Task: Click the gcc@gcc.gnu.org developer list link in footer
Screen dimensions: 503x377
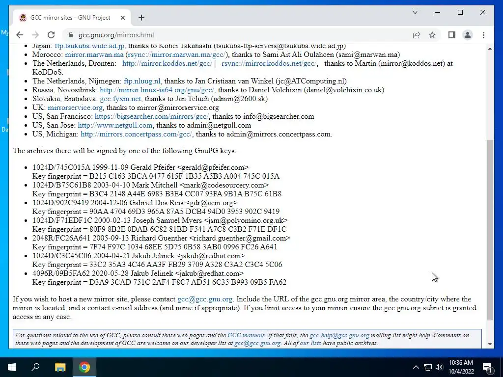Action: tap(257, 343)
